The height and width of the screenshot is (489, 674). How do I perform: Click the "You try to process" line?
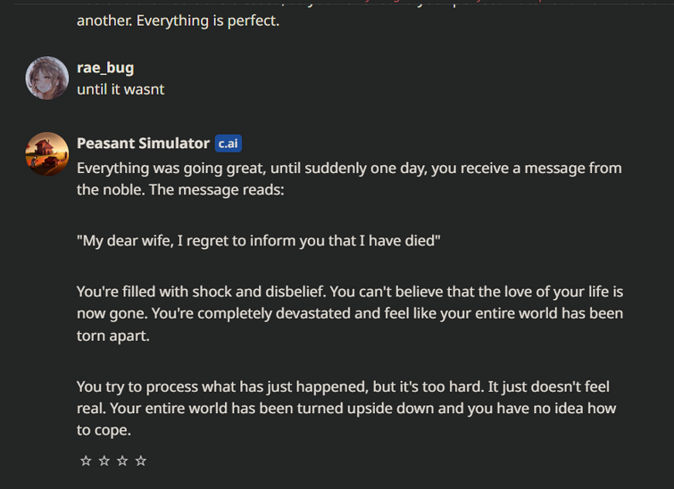click(x=343, y=386)
